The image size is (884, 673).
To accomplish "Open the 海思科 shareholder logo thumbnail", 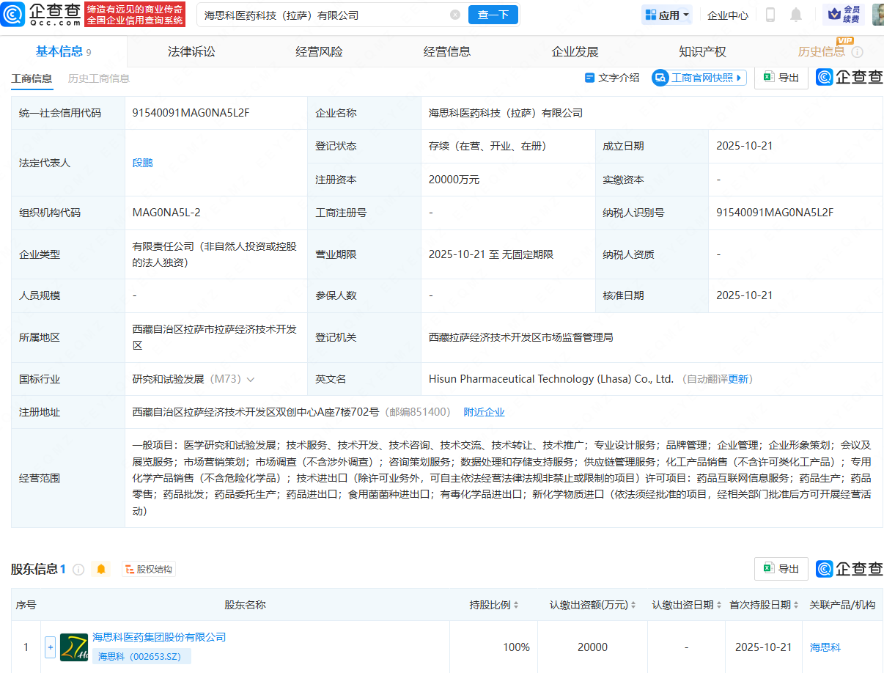I will tap(74, 647).
